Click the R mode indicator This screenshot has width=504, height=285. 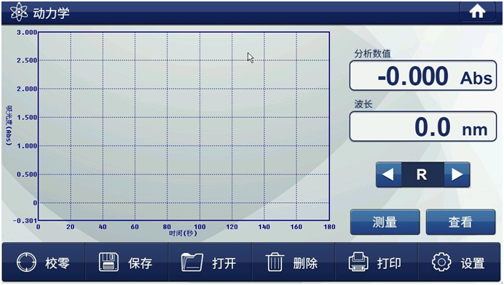click(422, 174)
